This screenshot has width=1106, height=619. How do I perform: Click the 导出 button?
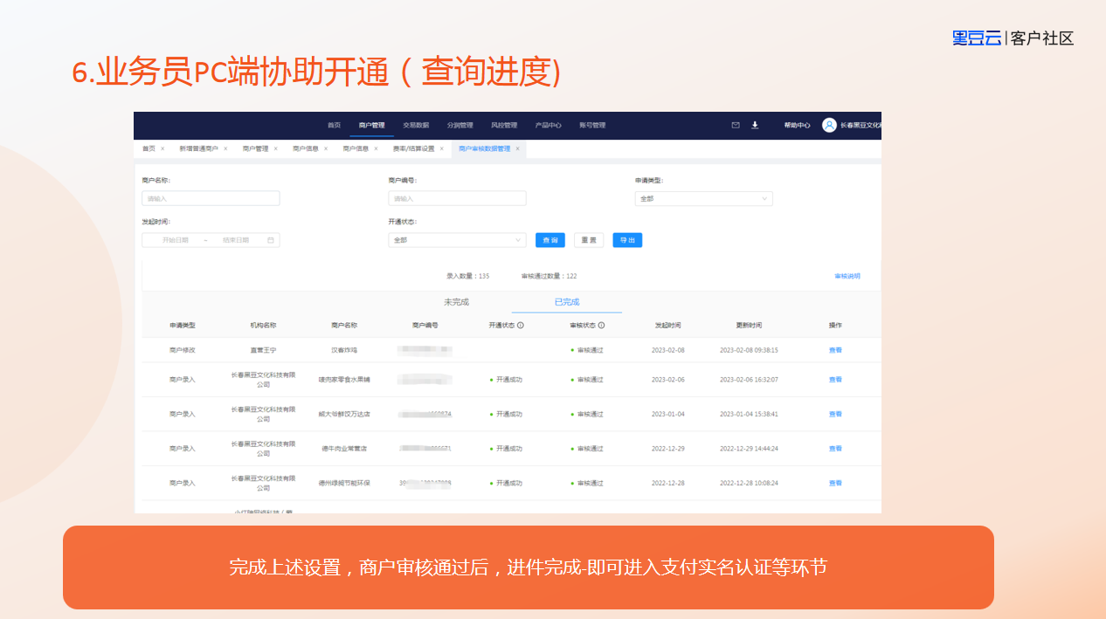click(627, 240)
